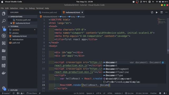Click the code minimap preview
The height and width of the screenshot is (95, 169).
162,21
